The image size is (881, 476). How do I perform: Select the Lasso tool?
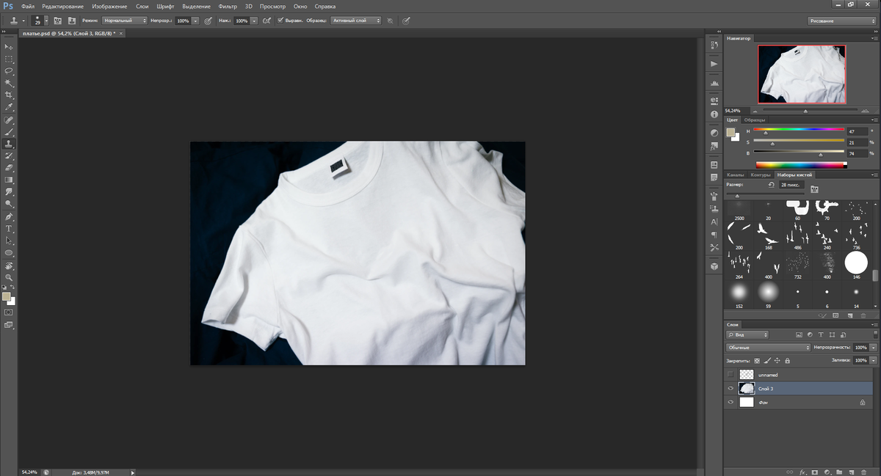[9, 71]
